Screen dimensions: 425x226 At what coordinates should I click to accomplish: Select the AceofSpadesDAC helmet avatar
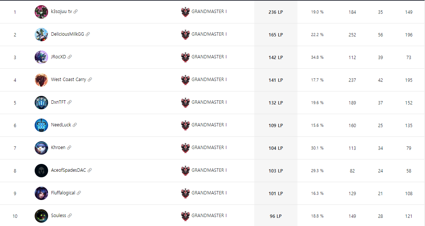pyautogui.click(x=41, y=171)
